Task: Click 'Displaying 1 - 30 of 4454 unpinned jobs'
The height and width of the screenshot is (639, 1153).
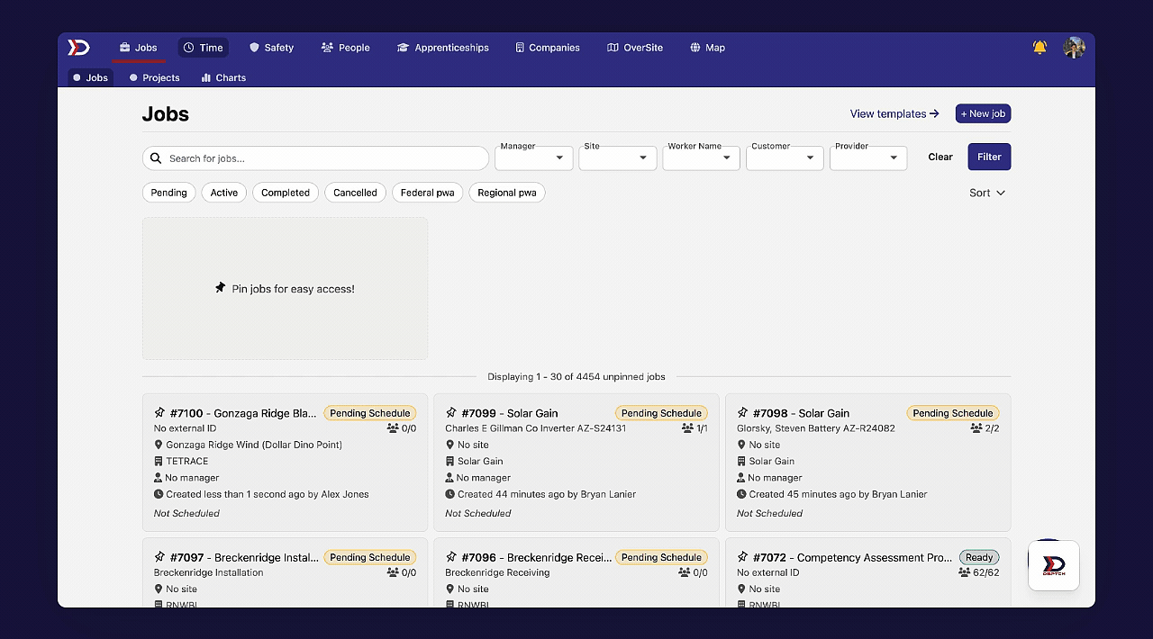Action: pyautogui.click(x=576, y=377)
